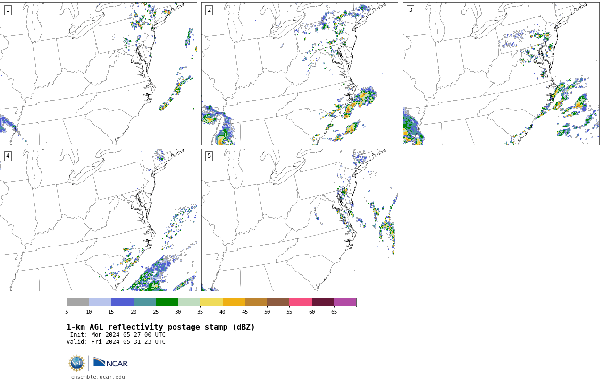
Task: Click the yellow 35-40 dBZ swatch
Action: (x=211, y=302)
